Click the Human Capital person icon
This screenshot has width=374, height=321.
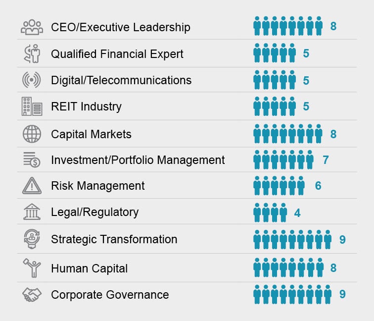tap(32, 268)
